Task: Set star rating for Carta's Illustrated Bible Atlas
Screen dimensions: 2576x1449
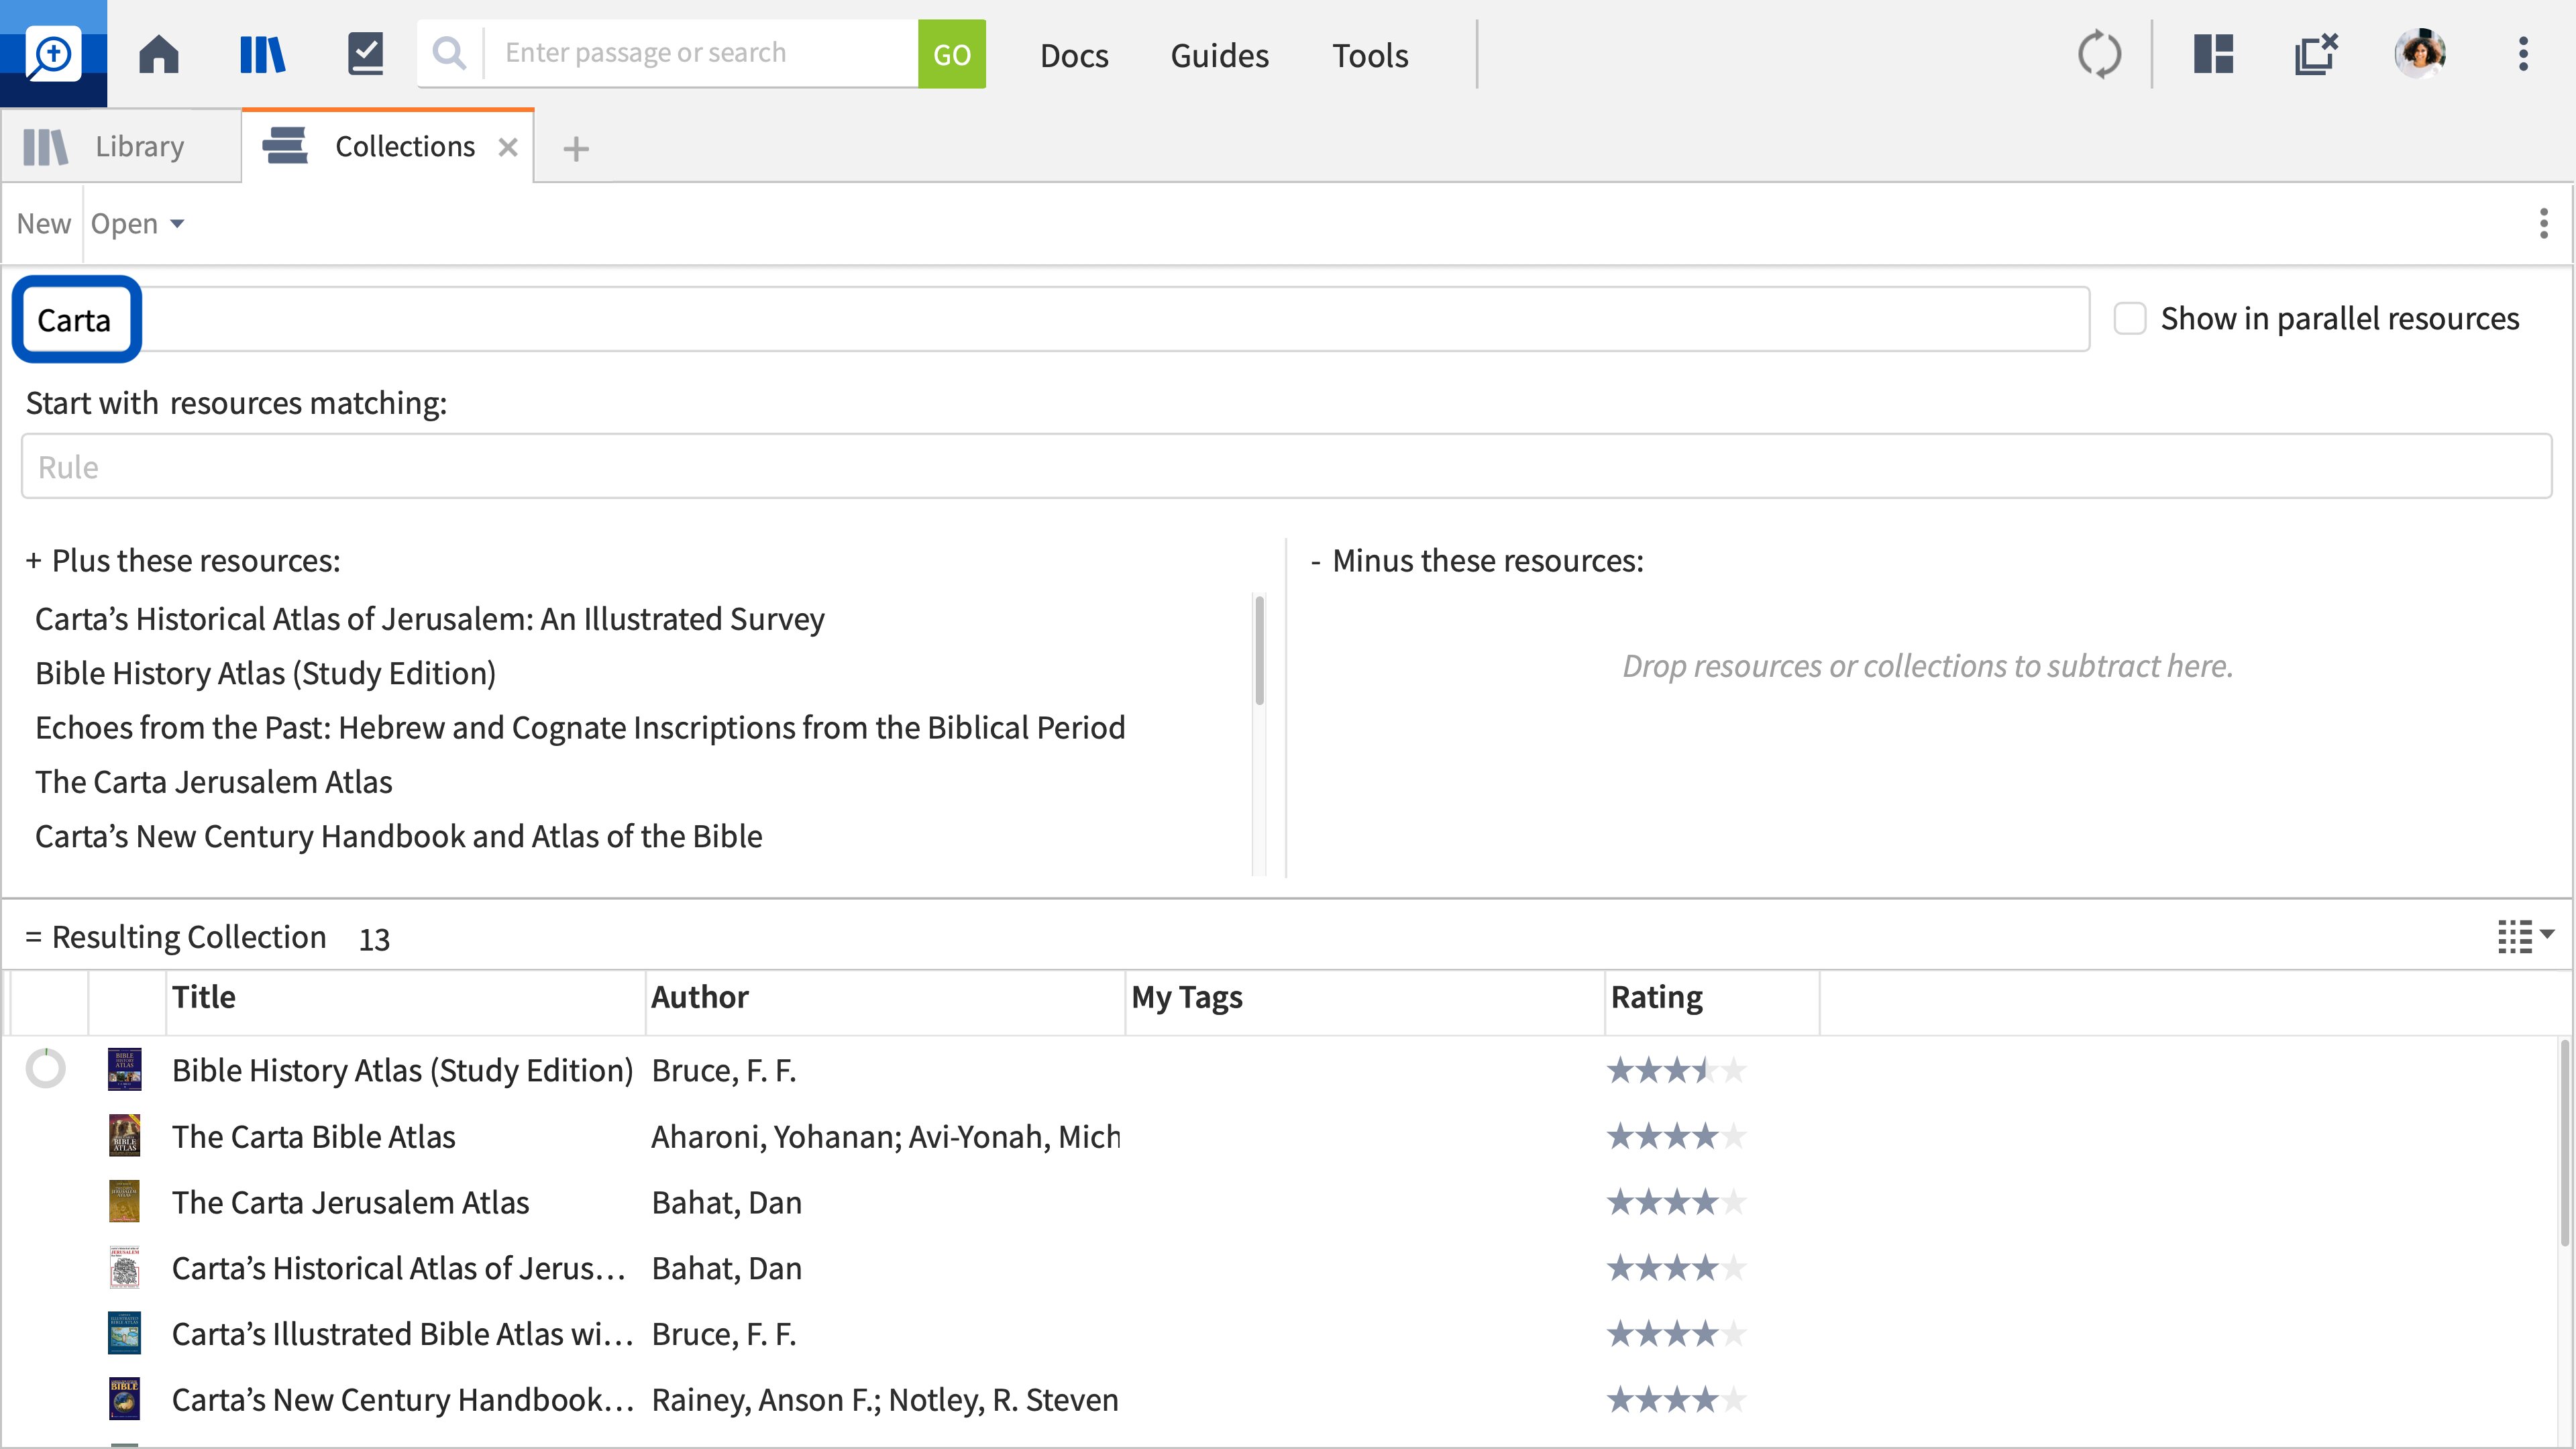Action: pyautogui.click(x=1676, y=1334)
